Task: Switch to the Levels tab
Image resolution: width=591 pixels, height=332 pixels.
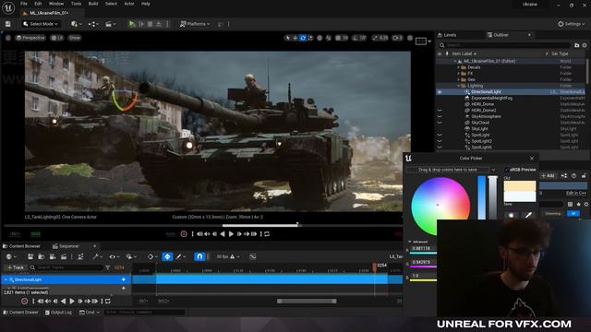Action: click(447, 35)
